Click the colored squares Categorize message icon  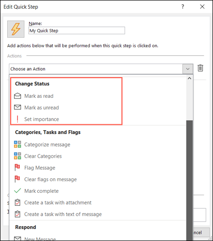pyautogui.click(x=17, y=144)
